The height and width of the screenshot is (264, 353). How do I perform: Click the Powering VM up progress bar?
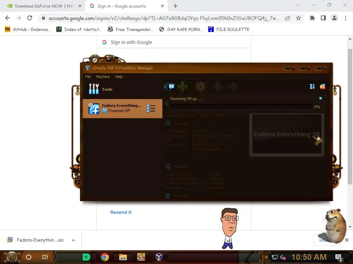(x=241, y=107)
